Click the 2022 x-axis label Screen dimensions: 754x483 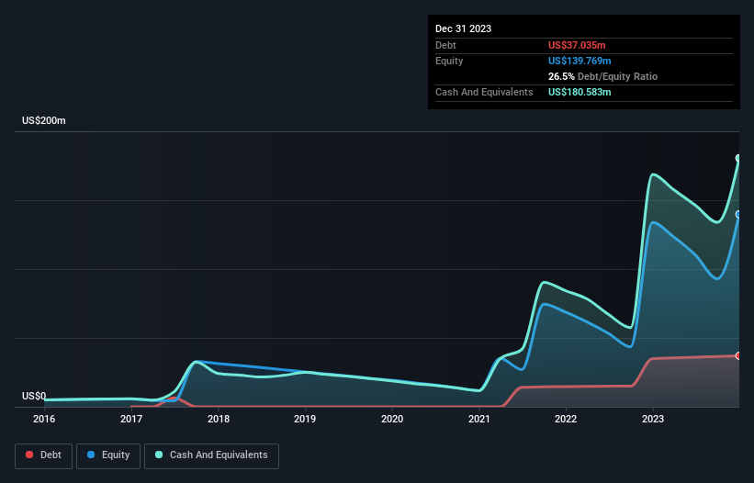(566, 419)
